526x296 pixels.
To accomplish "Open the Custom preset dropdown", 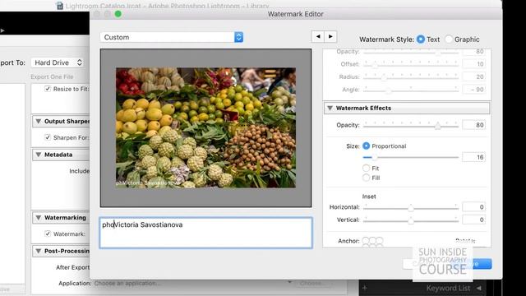I will click(172, 37).
